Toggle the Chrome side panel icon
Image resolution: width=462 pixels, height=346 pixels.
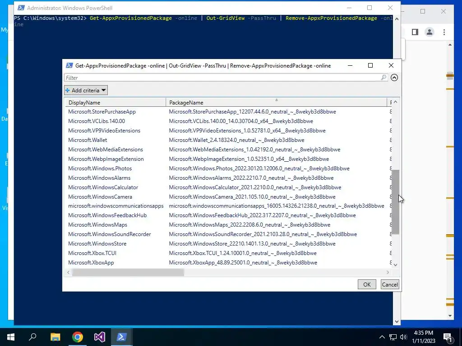415,32
